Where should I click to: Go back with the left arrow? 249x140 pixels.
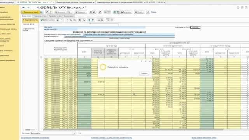coord(23,7)
